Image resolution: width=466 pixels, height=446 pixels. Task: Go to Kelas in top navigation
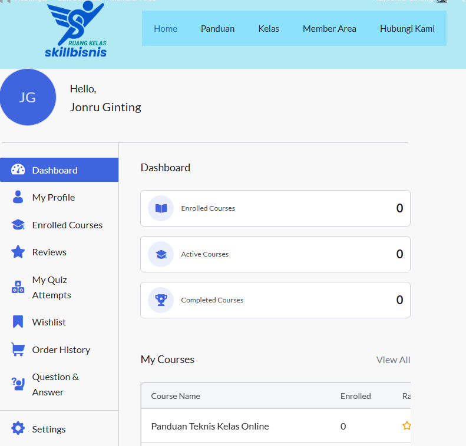pyautogui.click(x=269, y=28)
